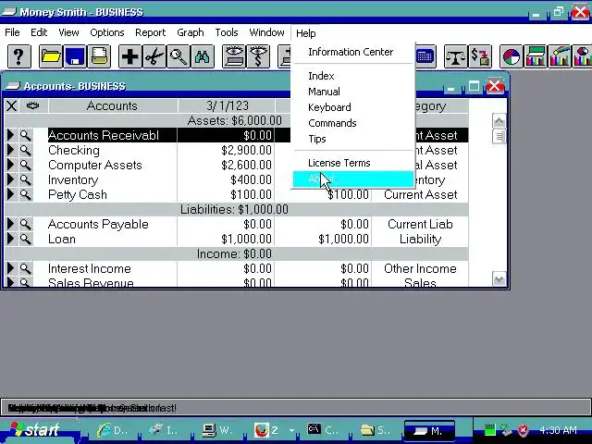Expand the Petty Cash row triangle

coord(11,194)
